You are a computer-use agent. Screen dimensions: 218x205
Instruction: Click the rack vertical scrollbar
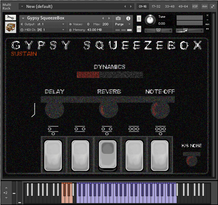pos(213,95)
